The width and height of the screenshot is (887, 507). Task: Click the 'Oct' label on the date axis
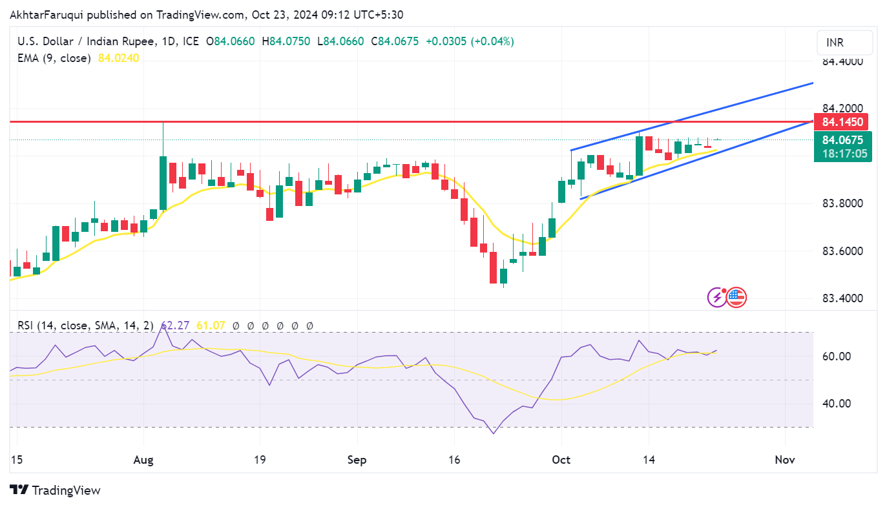[561, 460]
